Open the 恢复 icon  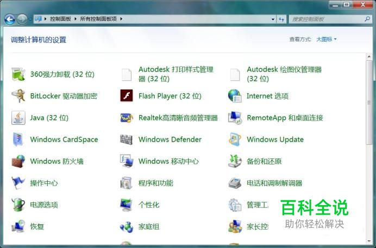(x=18, y=226)
